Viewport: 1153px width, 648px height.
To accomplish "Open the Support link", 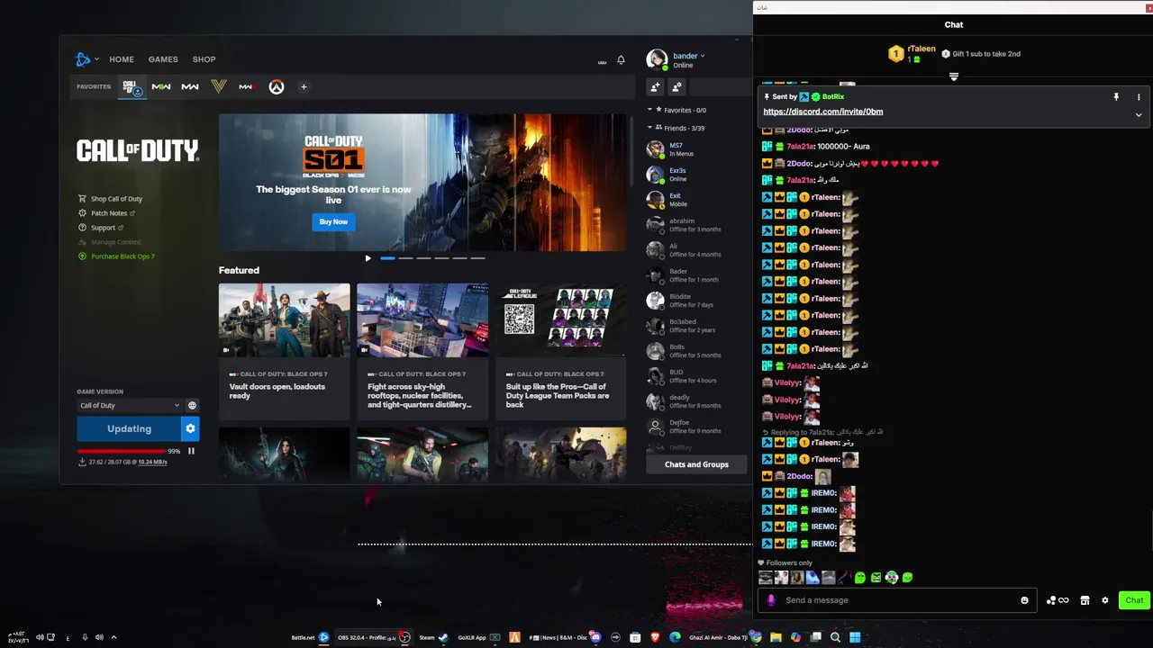I will [103, 228].
